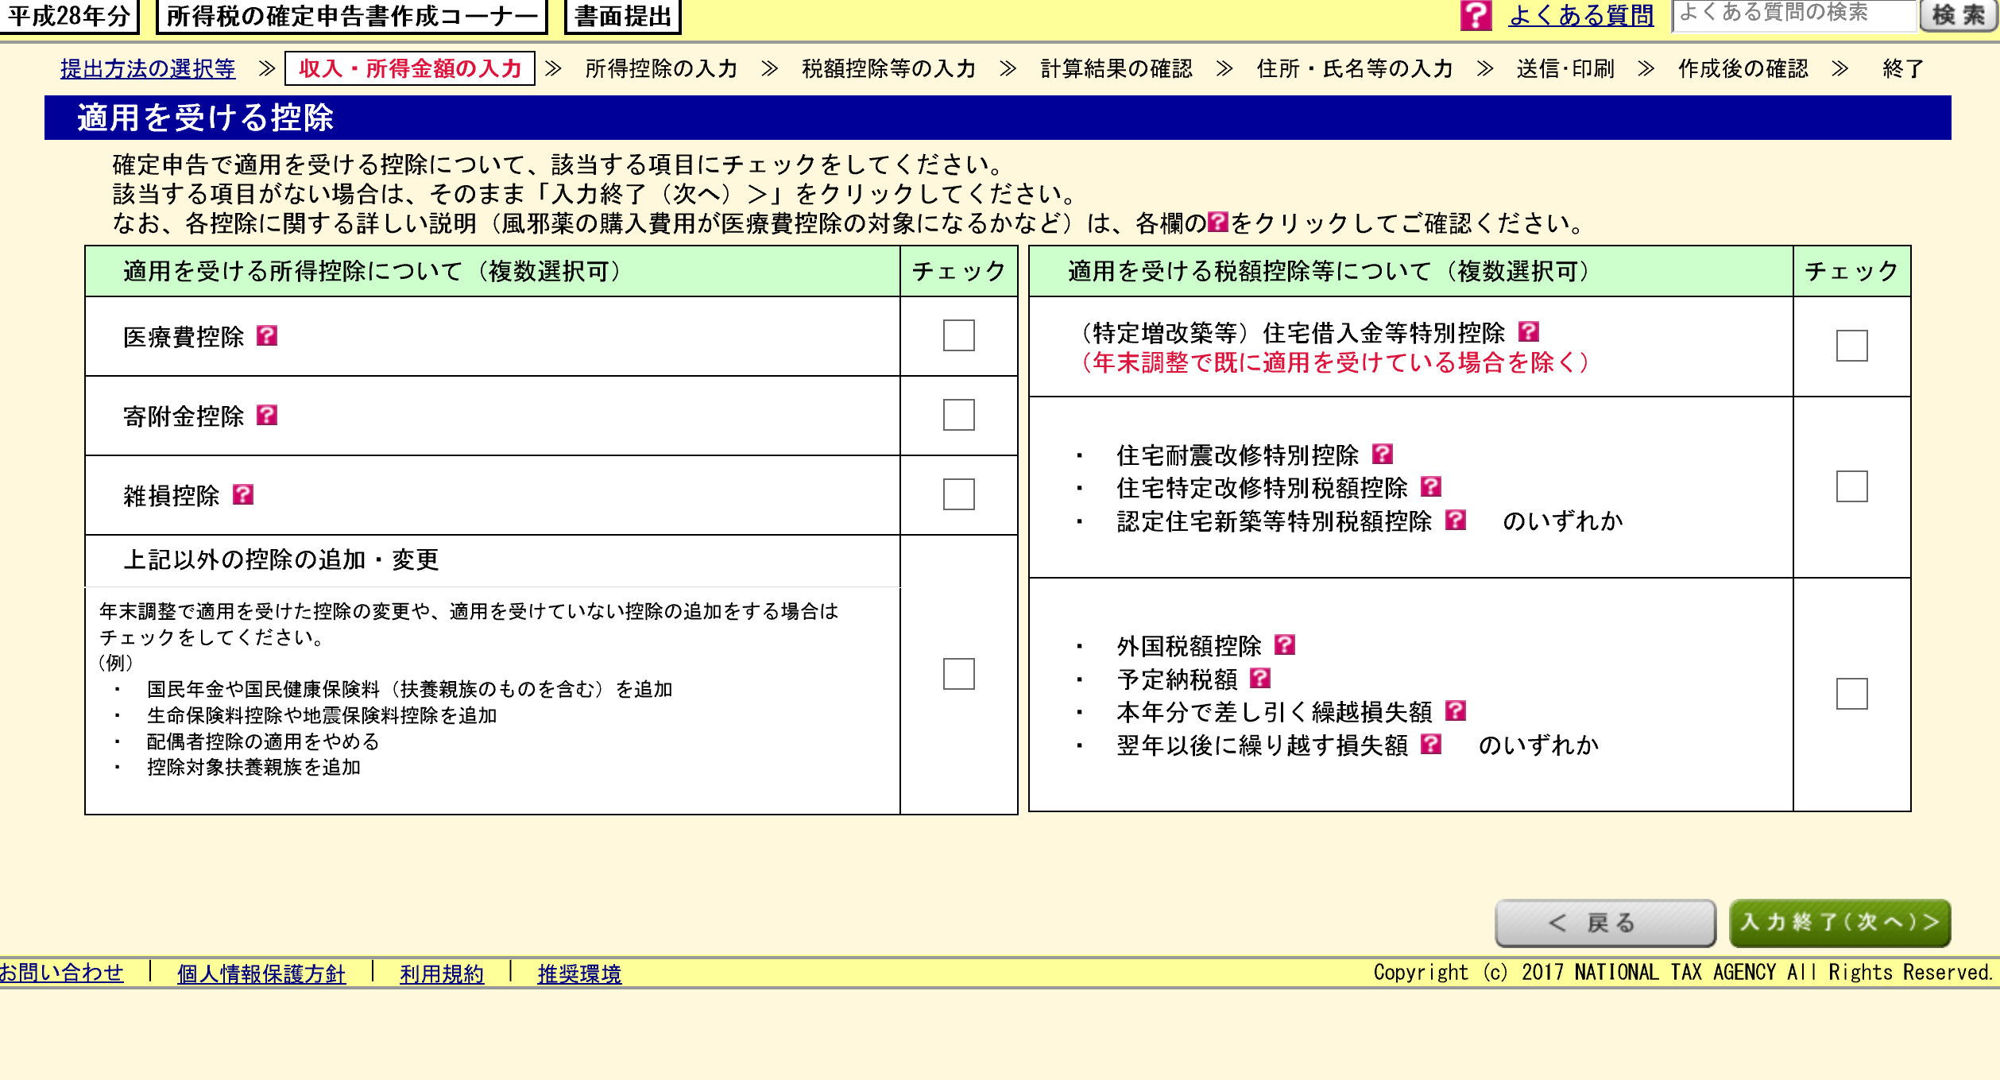Tick the 雑損控除 checkbox
Viewport: 2000px width, 1080px height.
958,494
